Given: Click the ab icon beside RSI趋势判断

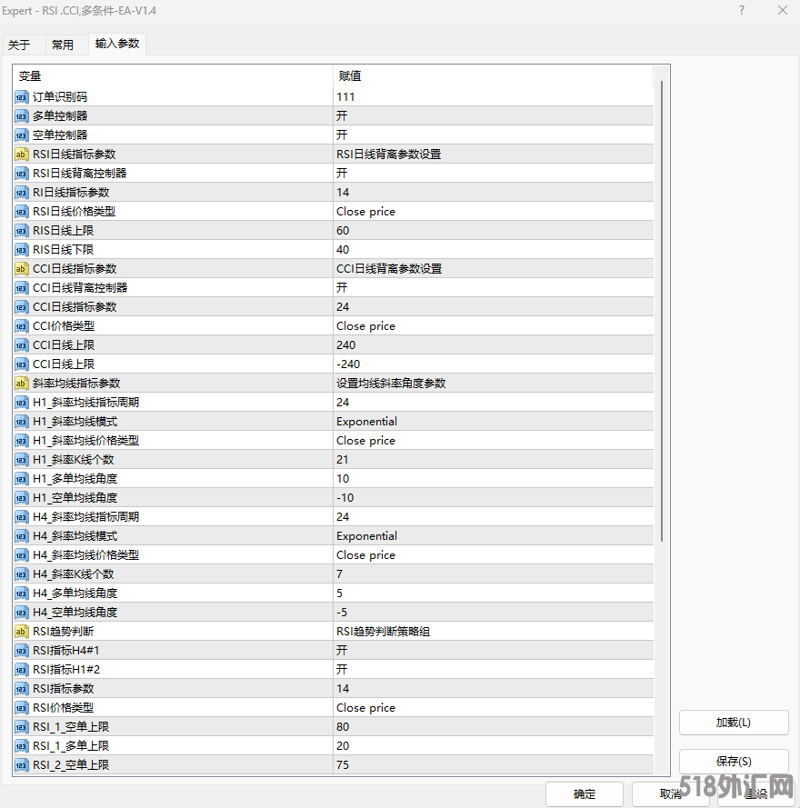Looking at the screenshot, I should (21, 631).
